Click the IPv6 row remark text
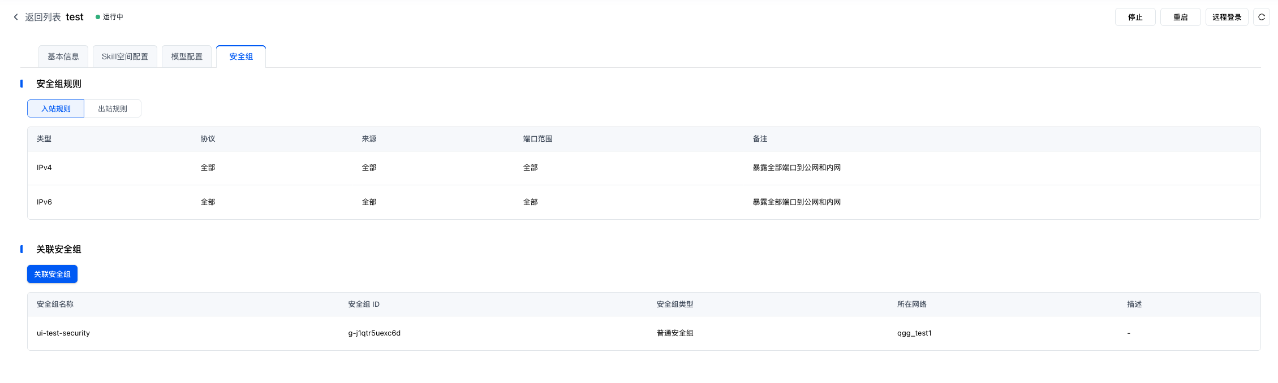 click(x=797, y=202)
